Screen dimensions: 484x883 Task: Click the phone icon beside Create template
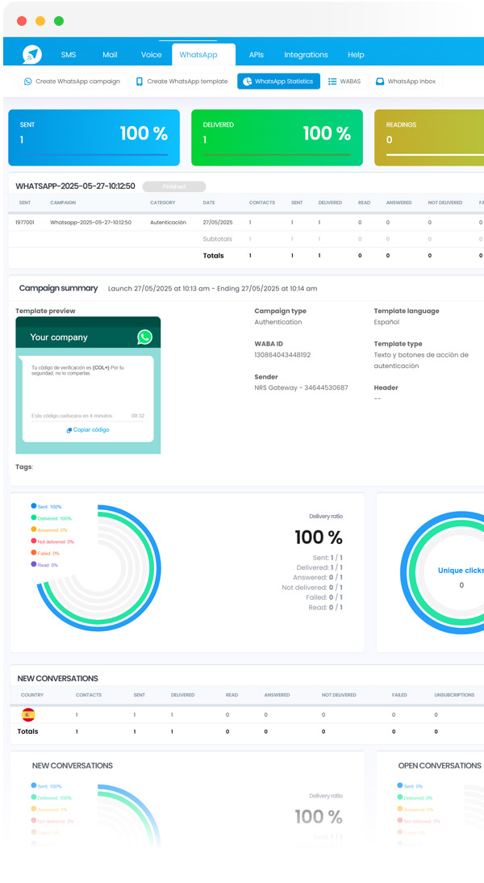pyautogui.click(x=139, y=81)
